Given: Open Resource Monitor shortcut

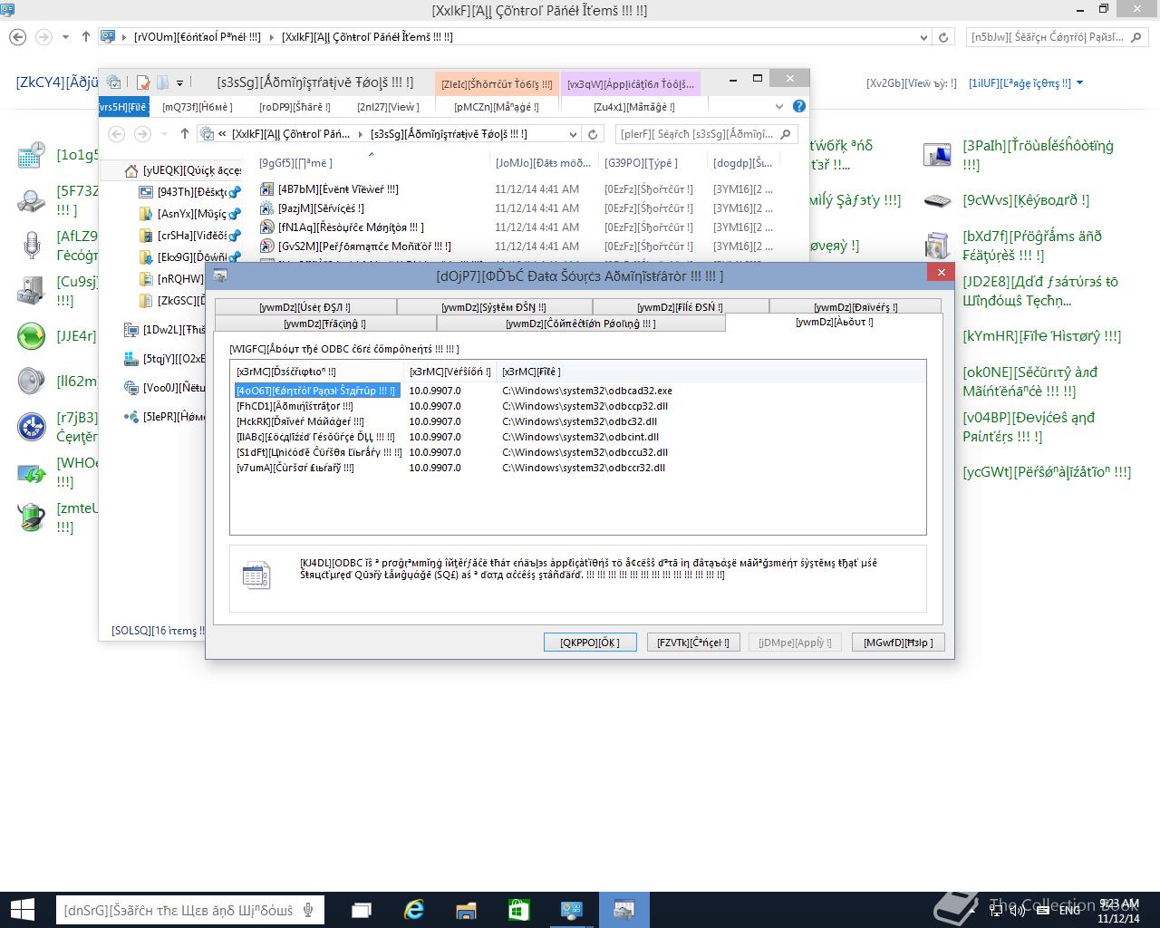Looking at the screenshot, I should click(342, 227).
